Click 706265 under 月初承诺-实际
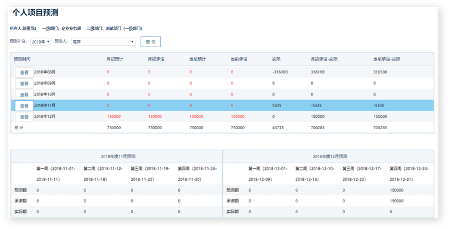This screenshot has height=229, width=450. [318, 128]
